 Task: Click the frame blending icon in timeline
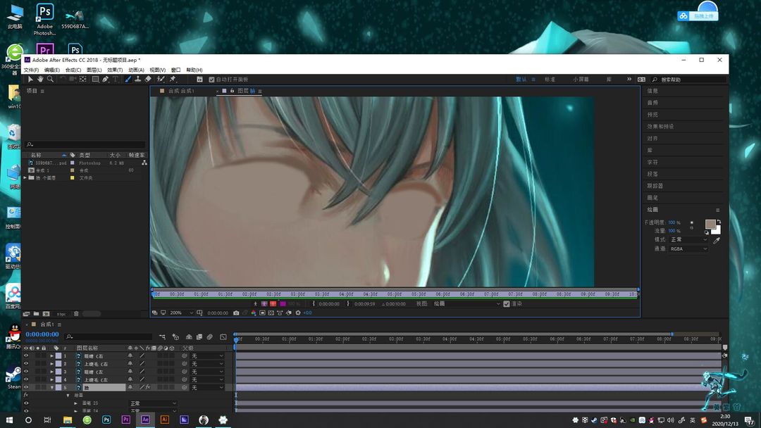(199, 337)
